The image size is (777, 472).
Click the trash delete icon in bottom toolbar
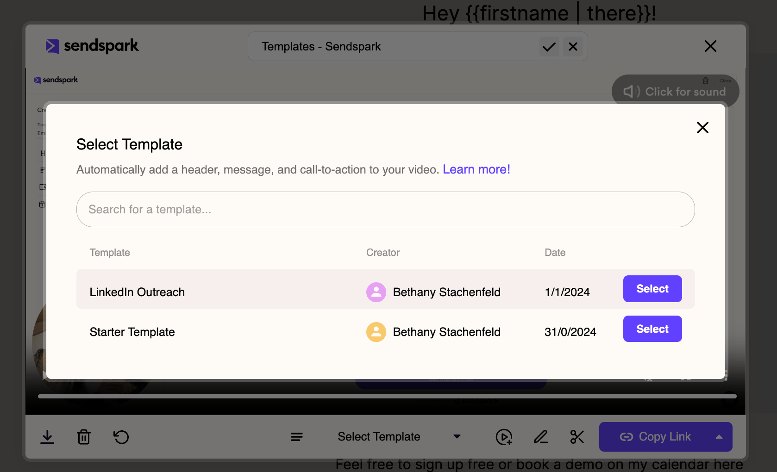coord(84,437)
